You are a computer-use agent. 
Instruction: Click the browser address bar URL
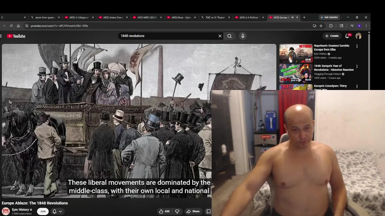click(59, 26)
